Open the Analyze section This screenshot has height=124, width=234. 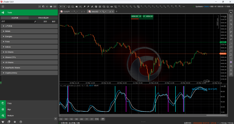[x=29, y=115]
